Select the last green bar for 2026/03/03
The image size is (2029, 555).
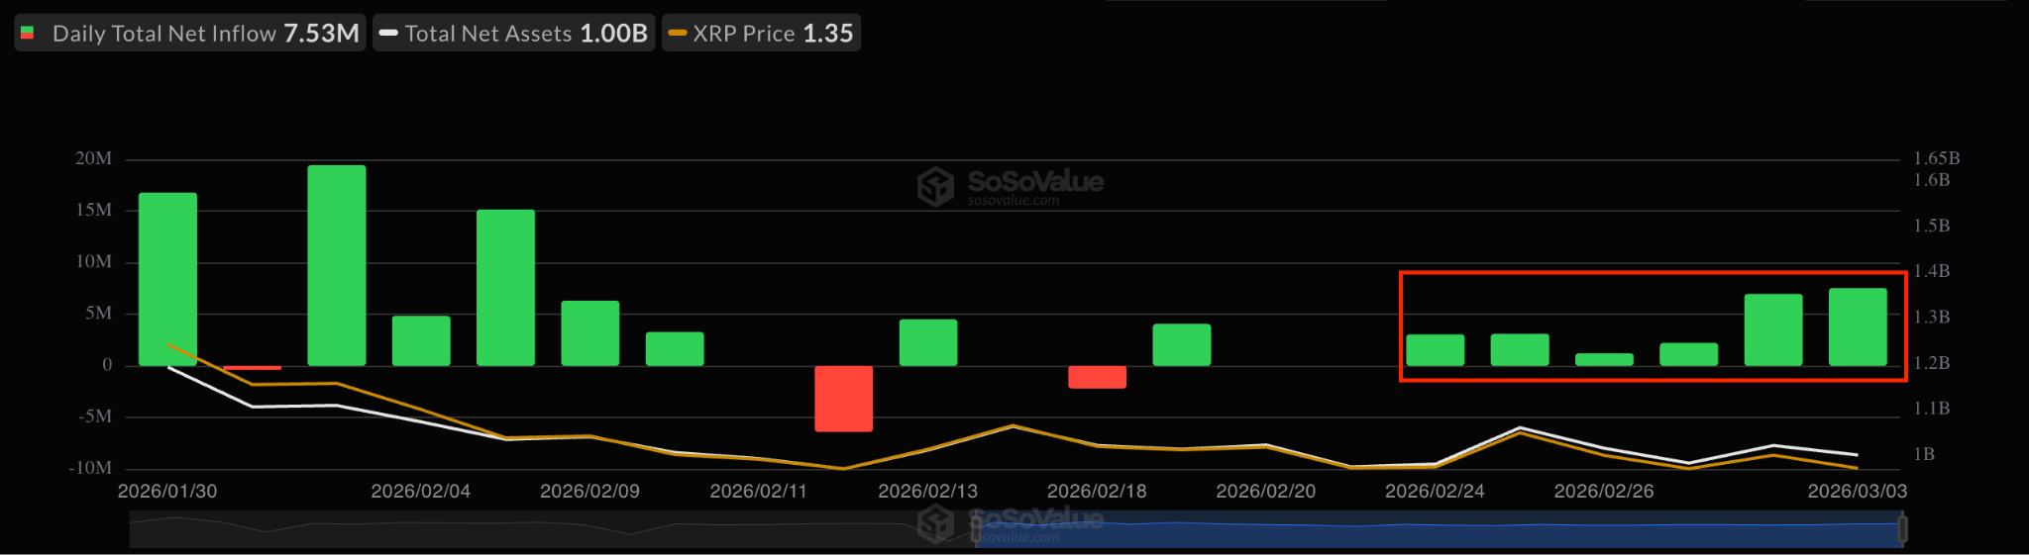click(x=1858, y=327)
